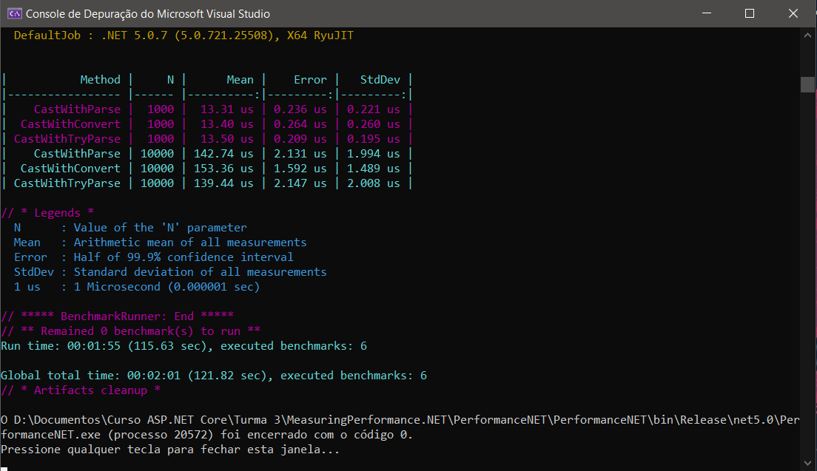This screenshot has height=471, width=817.
Task: Click the 'Arithmetic mean of all measurements' legend
Action: coord(190,243)
